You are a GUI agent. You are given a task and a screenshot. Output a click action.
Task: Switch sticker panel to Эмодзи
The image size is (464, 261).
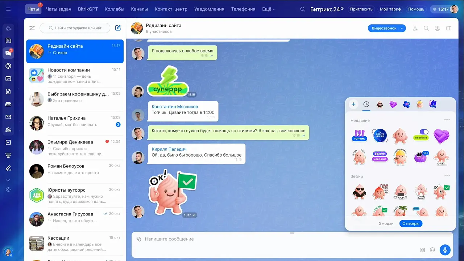click(386, 223)
